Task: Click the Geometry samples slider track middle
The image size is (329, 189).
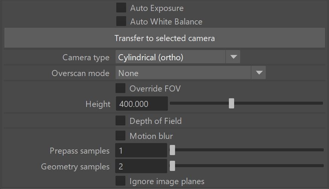Action: [247, 166]
